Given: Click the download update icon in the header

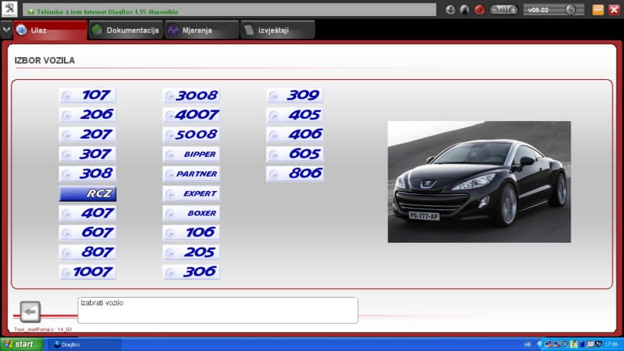Looking at the screenshot, I should coord(450,10).
